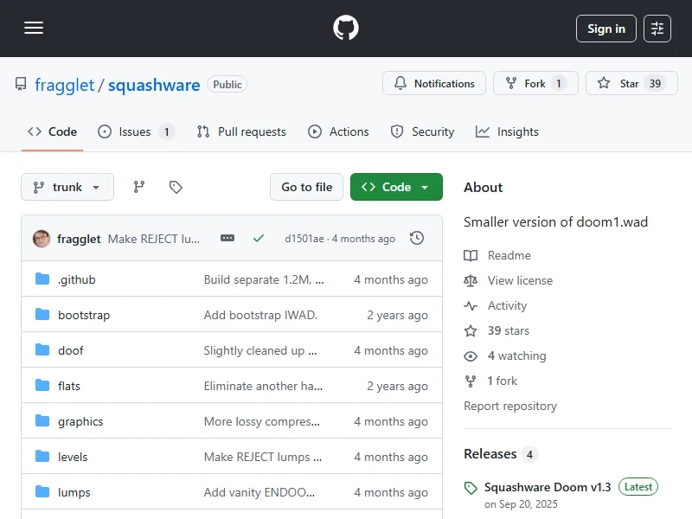Click fragglet's avatar in commit row

coord(42,239)
